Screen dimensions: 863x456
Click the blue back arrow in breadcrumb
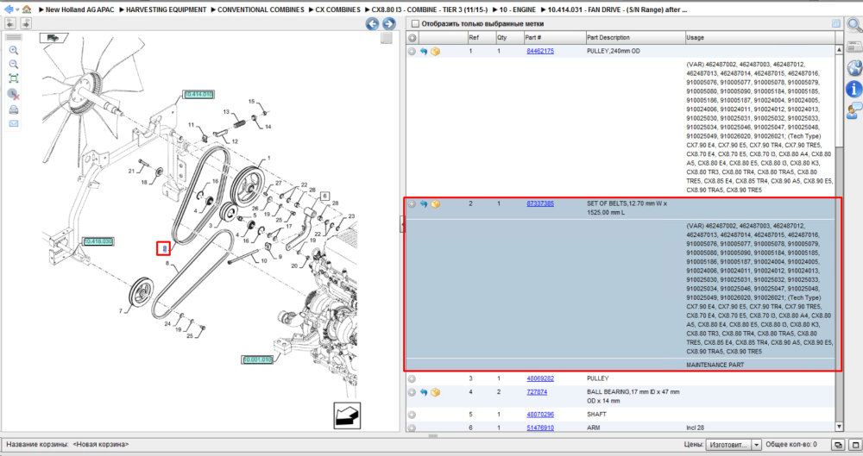click(x=8, y=9)
